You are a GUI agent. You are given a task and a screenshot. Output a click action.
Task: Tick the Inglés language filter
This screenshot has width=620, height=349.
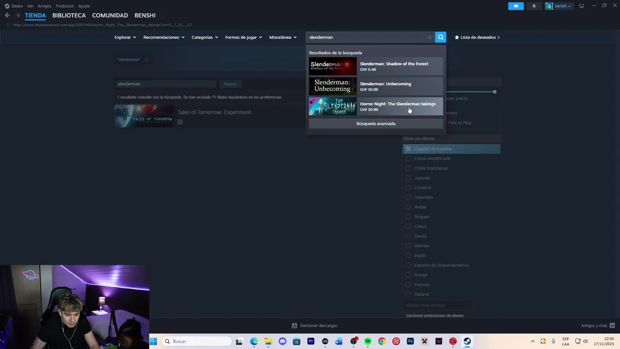click(408, 255)
